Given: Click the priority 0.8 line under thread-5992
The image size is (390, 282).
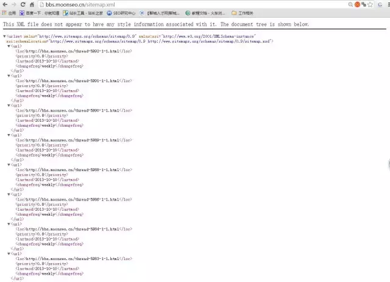Looking at the screenshot, I should pos(42,56).
